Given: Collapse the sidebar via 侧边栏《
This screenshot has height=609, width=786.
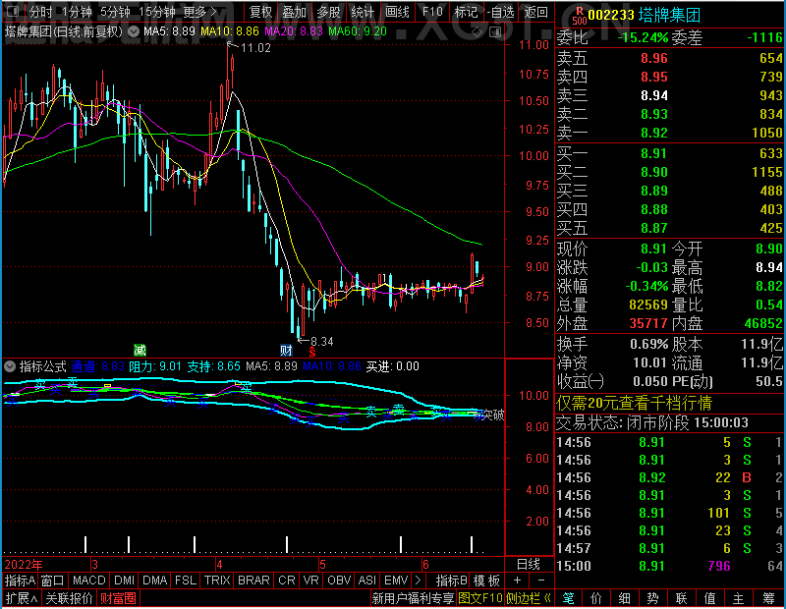Looking at the screenshot, I should 529,598.
